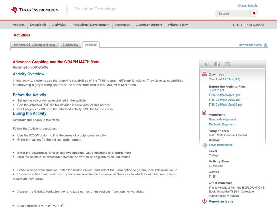Submit search with the red arrow button

[254, 13]
